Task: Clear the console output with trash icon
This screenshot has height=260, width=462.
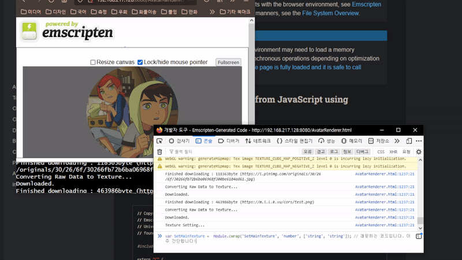Action: (x=159, y=151)
